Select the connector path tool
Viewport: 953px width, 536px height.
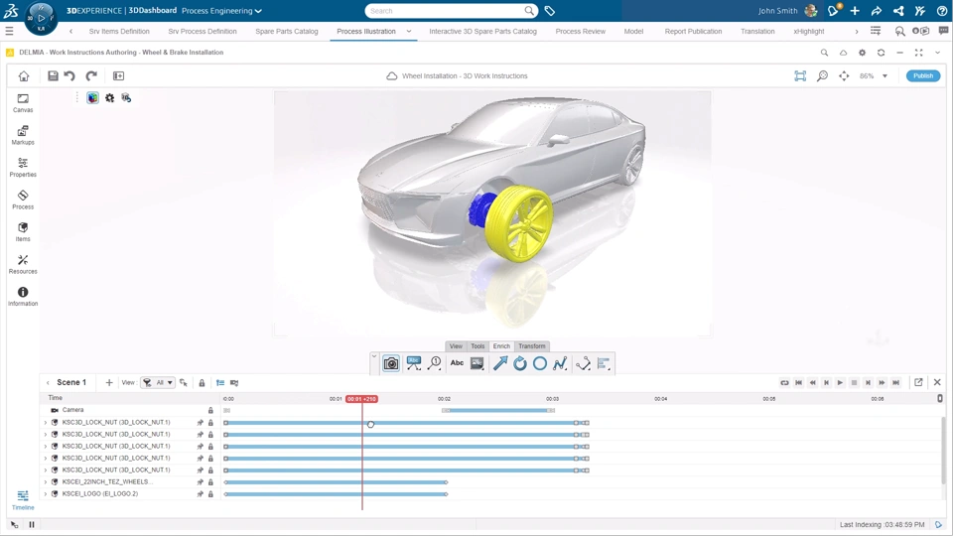(x=583, y=363)
